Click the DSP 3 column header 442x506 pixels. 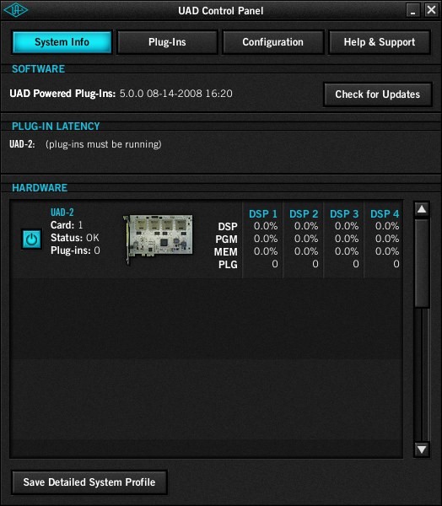pyautogui.click(x=344, y=213)
